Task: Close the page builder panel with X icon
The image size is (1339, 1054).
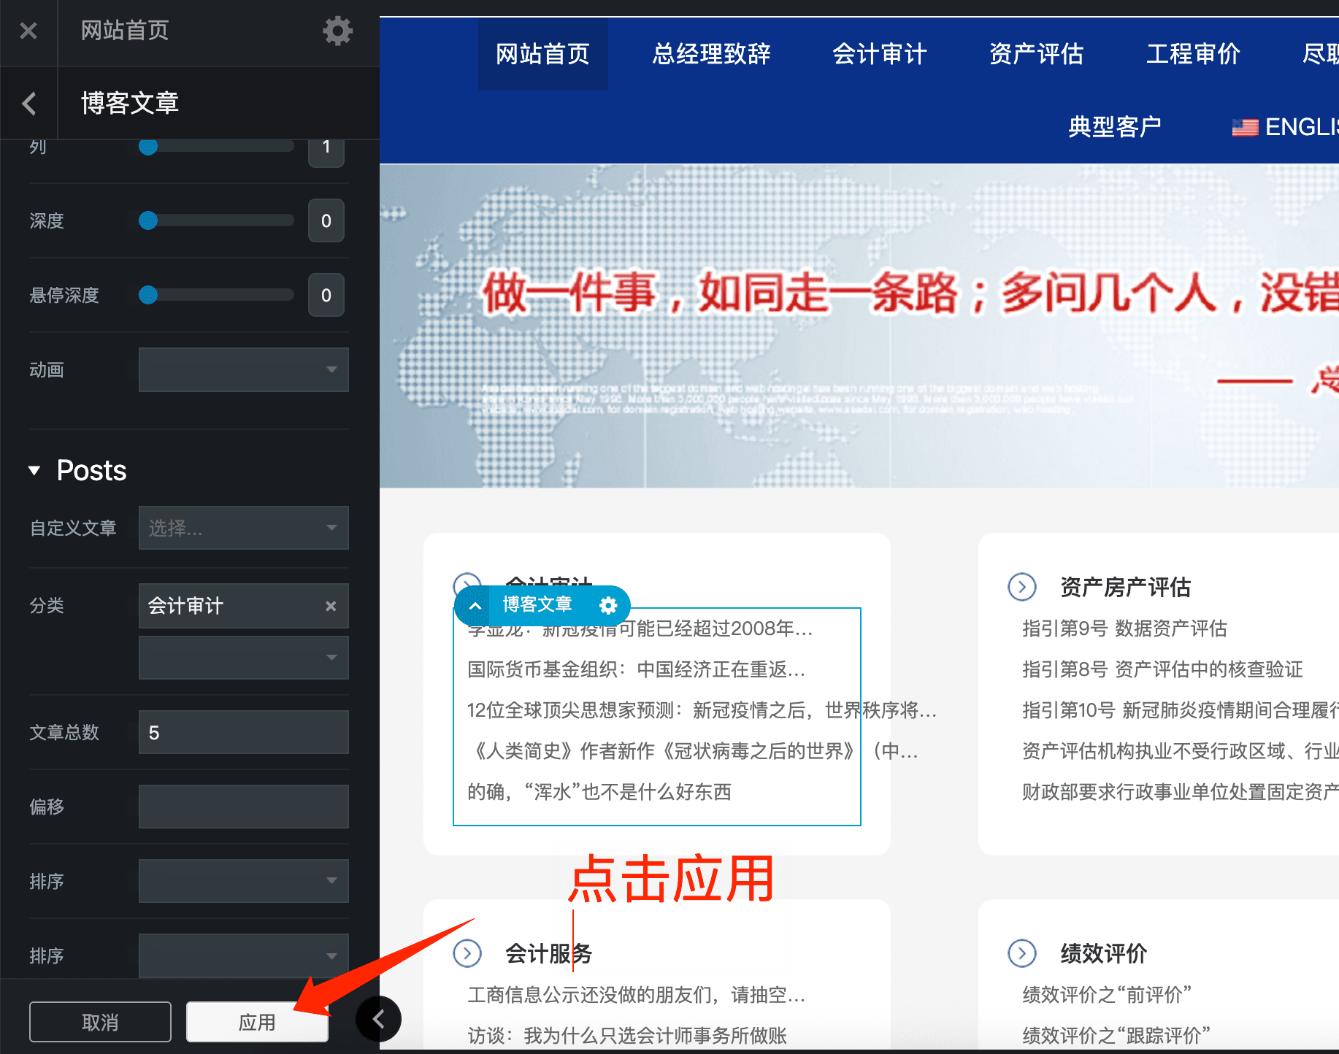Action: [28, 31]
